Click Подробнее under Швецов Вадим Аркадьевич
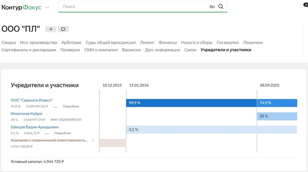 tap(62, 133)
